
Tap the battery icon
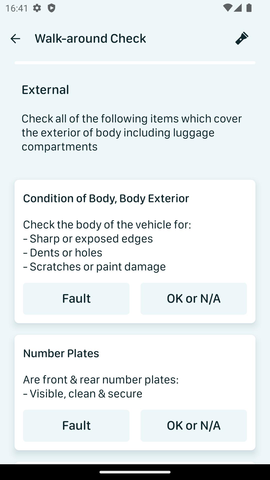249,8
